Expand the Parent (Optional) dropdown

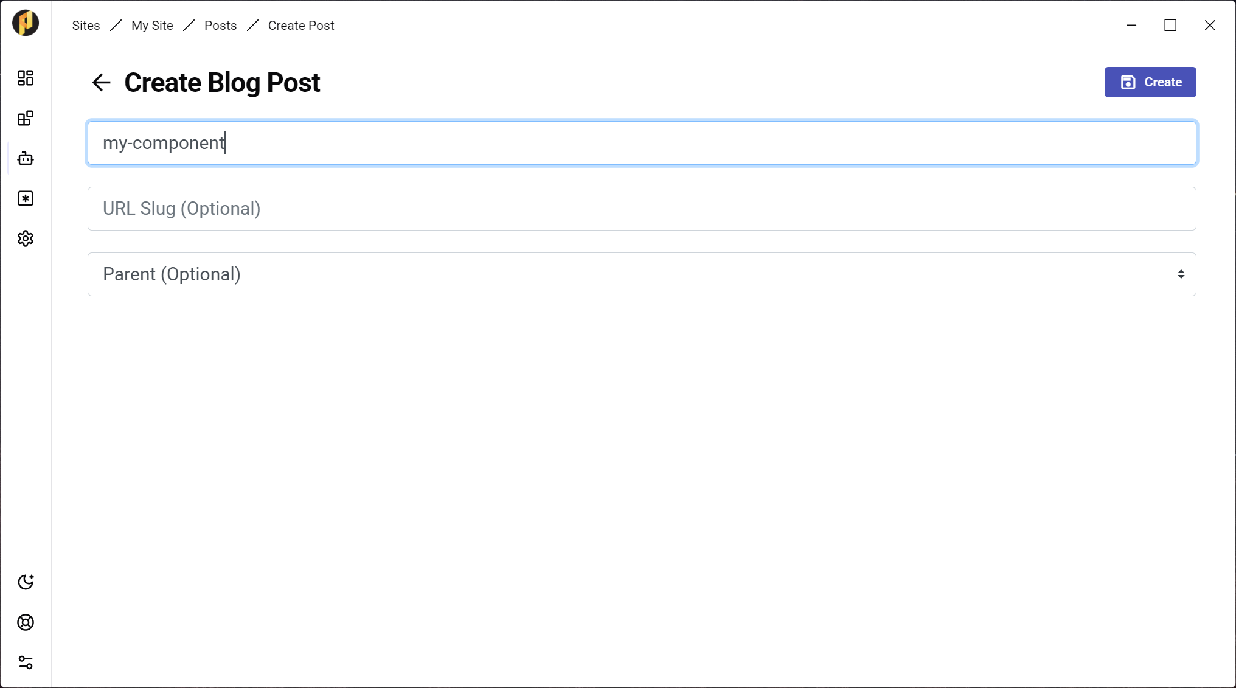click(641, 274)
